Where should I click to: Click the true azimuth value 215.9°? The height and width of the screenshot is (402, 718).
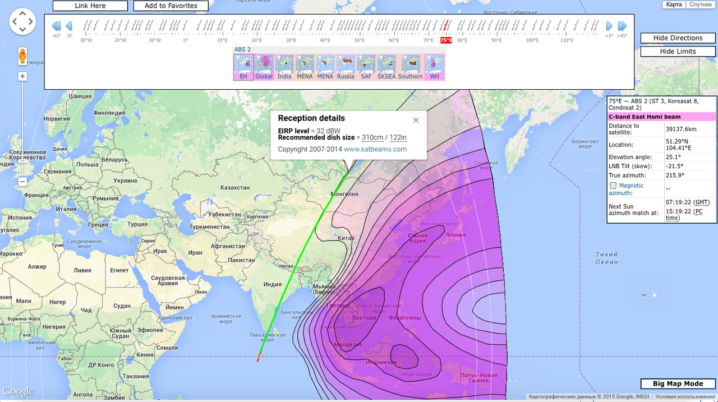(675, 175)
